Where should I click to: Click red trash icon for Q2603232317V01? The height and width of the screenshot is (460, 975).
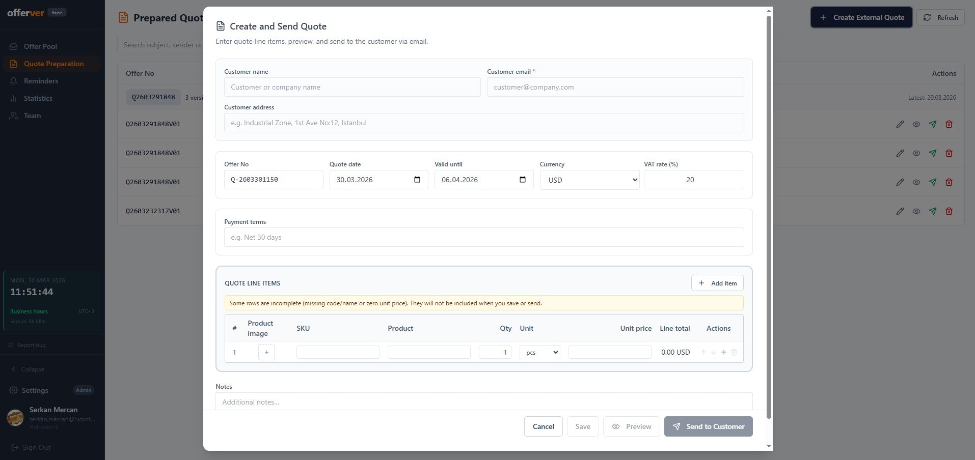tap(949, 211)
